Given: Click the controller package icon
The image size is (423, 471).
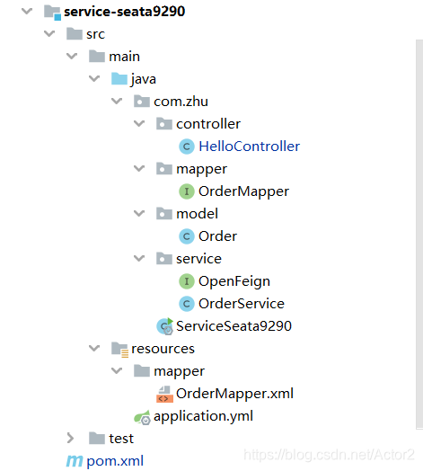Looking at the screenshot, I should click(x=164, y=123).
